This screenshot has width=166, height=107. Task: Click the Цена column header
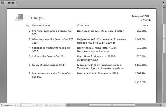(x=145, y=25)
